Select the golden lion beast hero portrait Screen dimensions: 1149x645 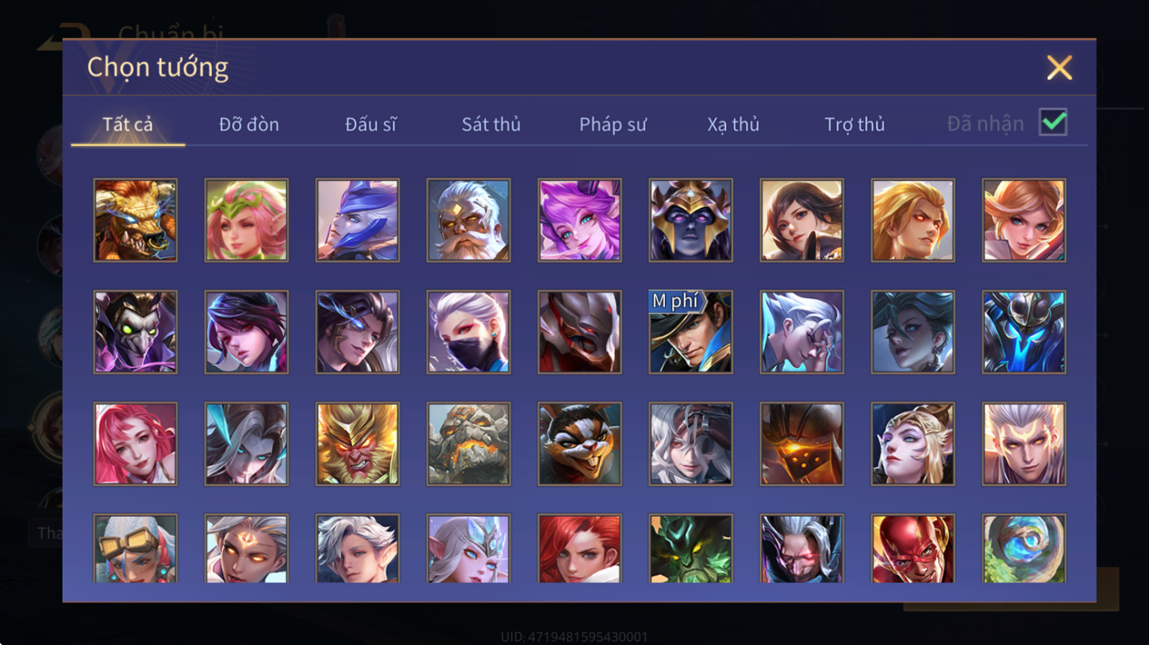(x=135, y=220)
